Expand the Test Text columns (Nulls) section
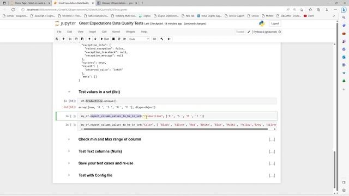Image resolution: width=349 pixels, height=196 pixels. [69, 151]
